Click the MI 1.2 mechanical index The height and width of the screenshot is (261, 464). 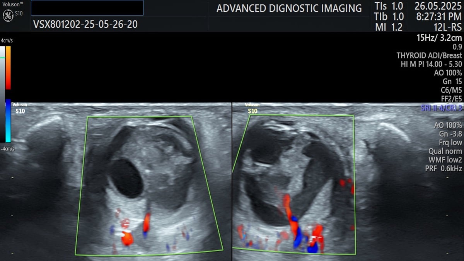point(389,27)
